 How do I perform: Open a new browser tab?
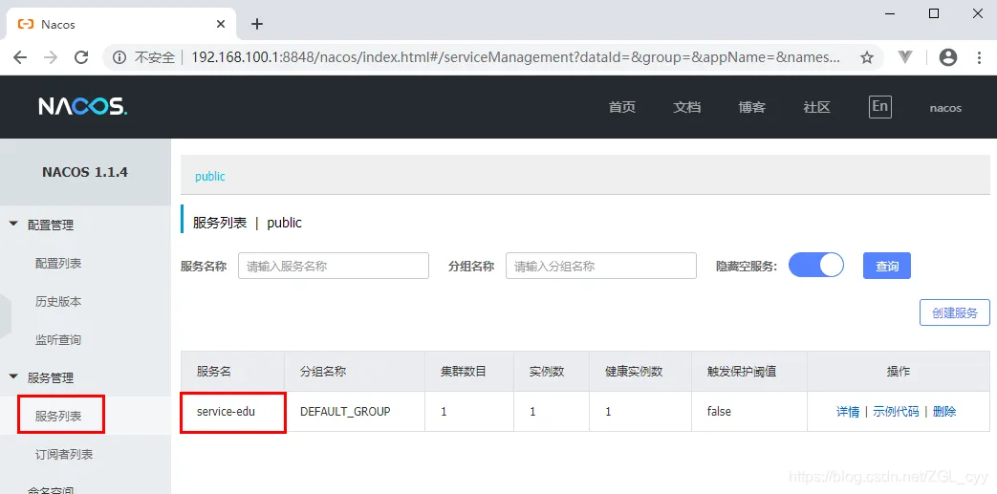pyautogui.click(x=256, y=24)
